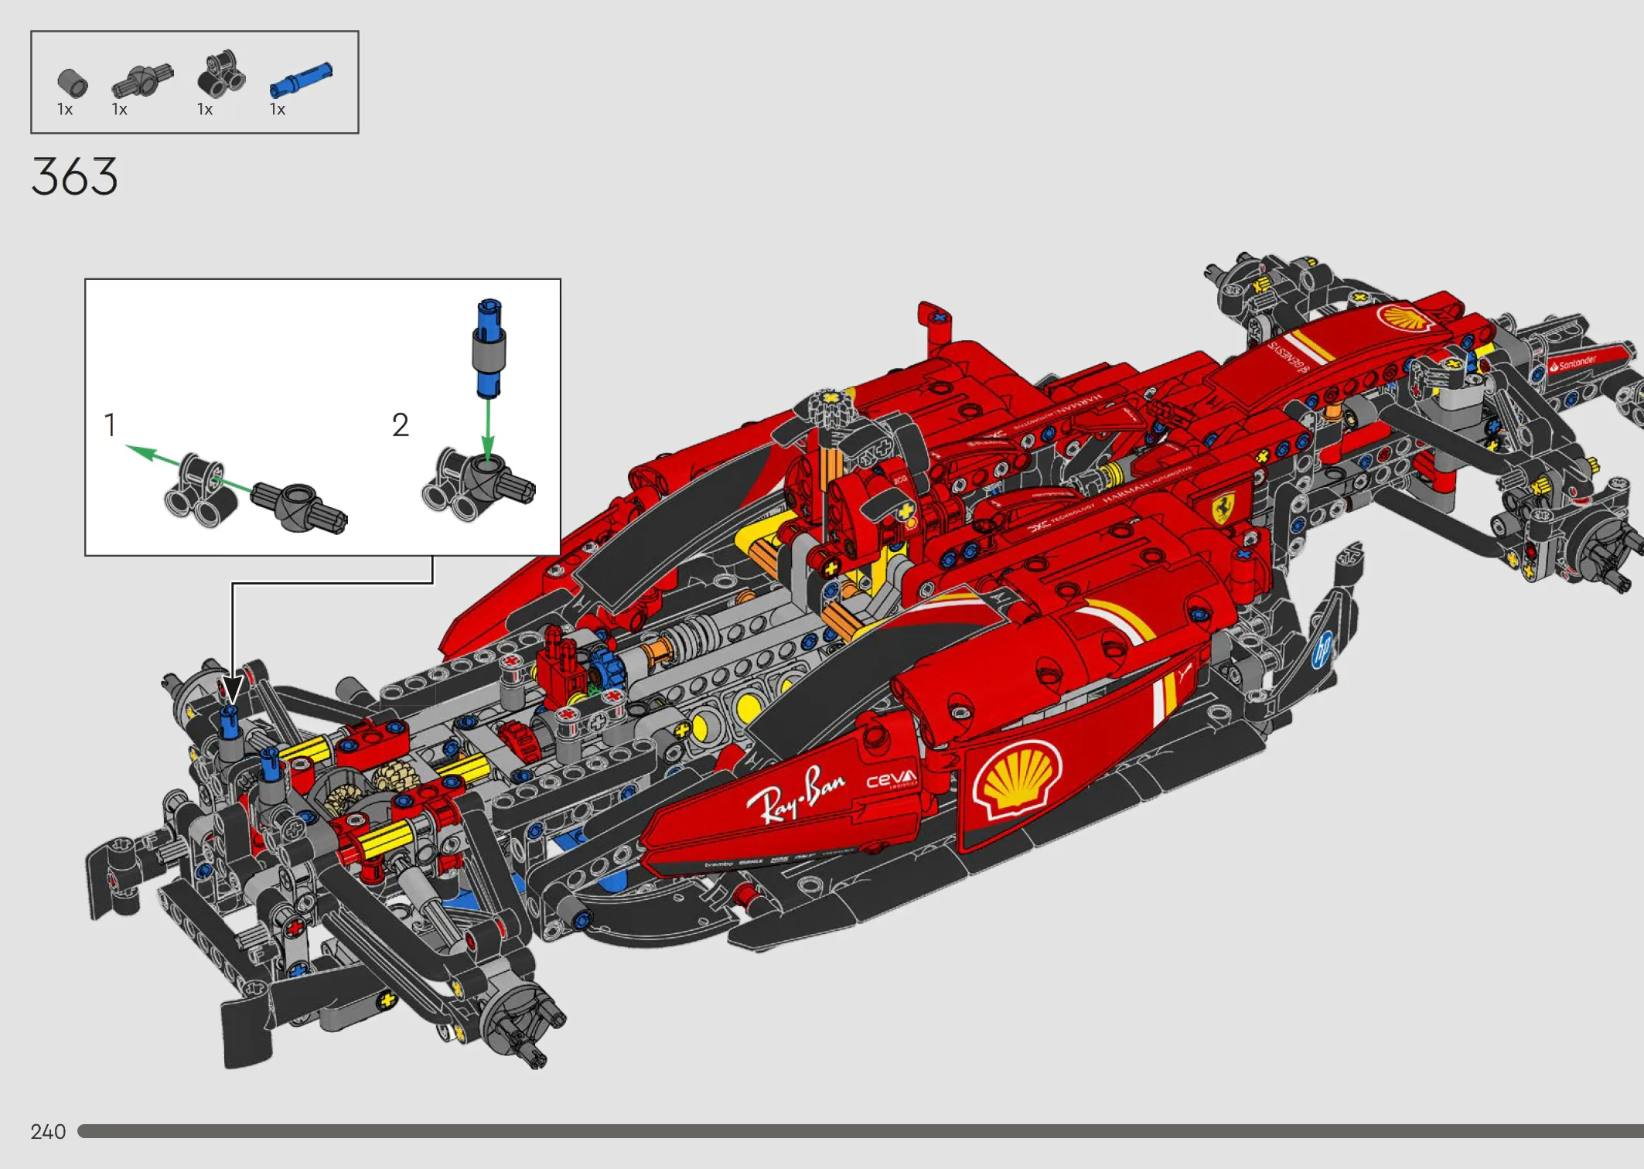Click the hp logo on the dark side flap
Image resolution: width=1644 pixels, height=1169 pixels.
pyautogui.click(x=1322, y=649)
